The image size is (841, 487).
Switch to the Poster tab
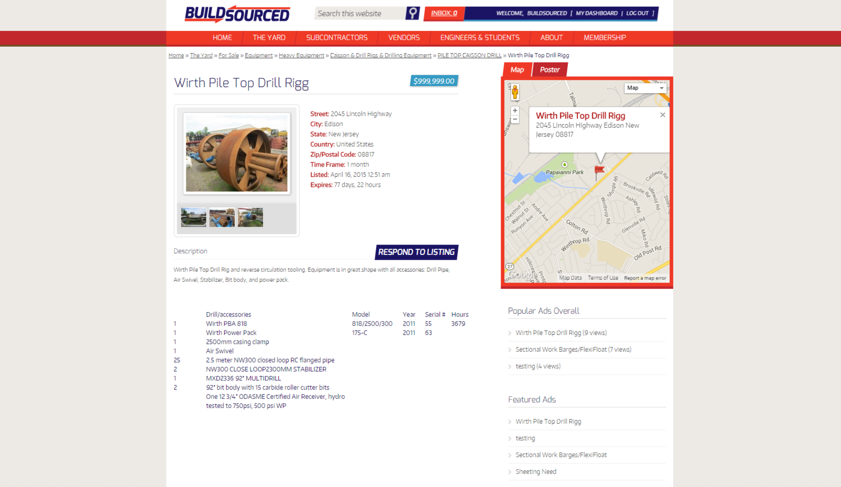549,70
